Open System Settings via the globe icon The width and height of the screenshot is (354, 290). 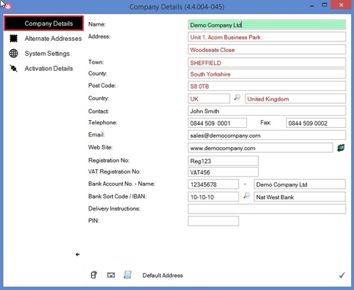pyautogui.click(x=14, y=54)
